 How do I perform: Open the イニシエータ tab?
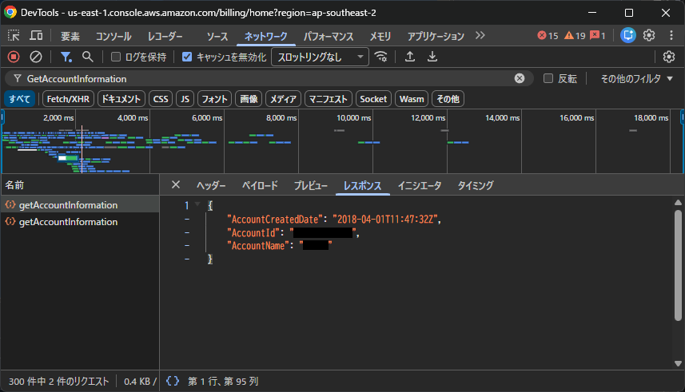420,185
